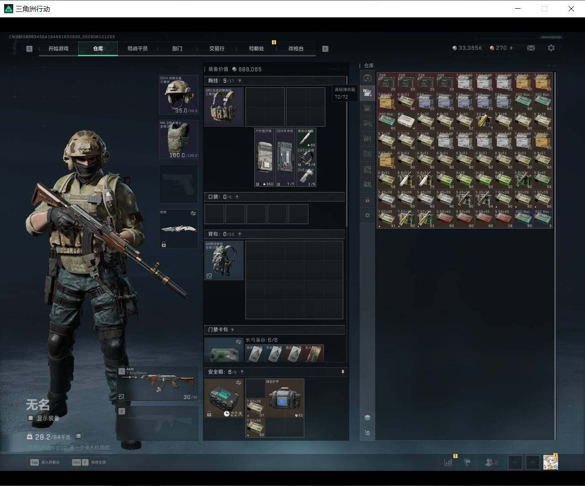Select the 户外医疗箱 medical item
The height and width of the screenshot is (486, 585).
(x=264, y=157)
